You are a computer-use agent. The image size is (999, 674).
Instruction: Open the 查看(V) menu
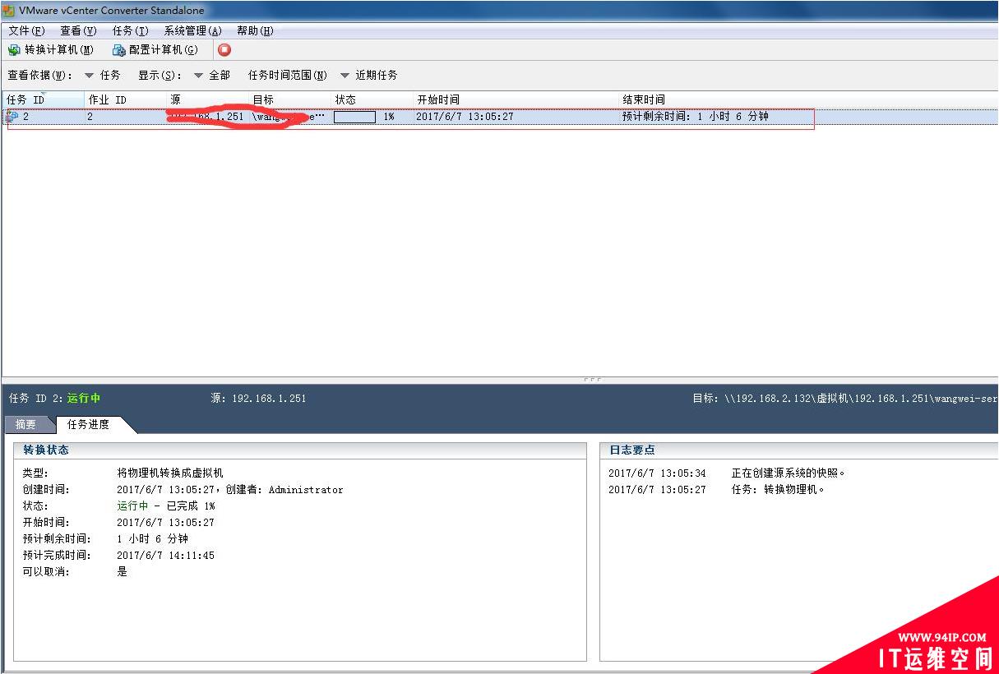coord(78,30)
